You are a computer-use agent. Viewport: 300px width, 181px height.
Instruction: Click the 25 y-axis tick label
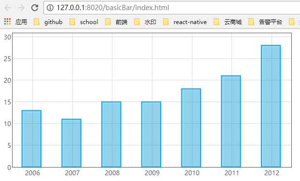(x=7, y=59)
